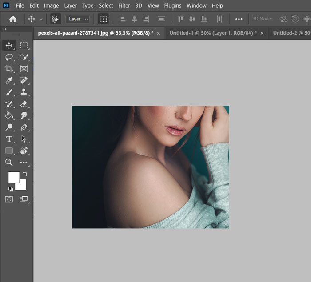Select the Eraser tool
This screenshot has width=311, height=282.
tap(24, 104)
